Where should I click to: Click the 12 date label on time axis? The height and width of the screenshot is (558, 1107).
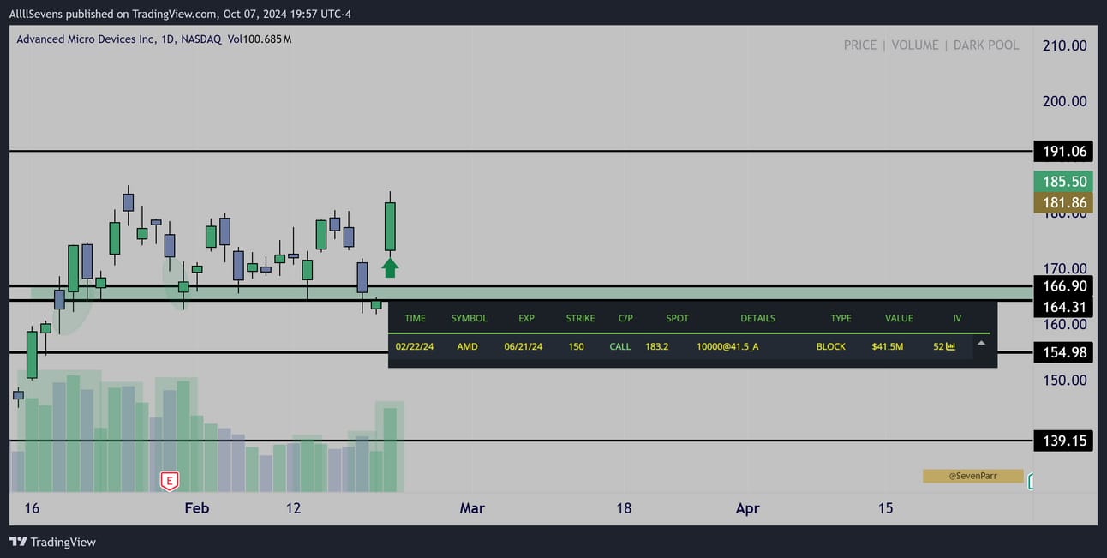294,508
